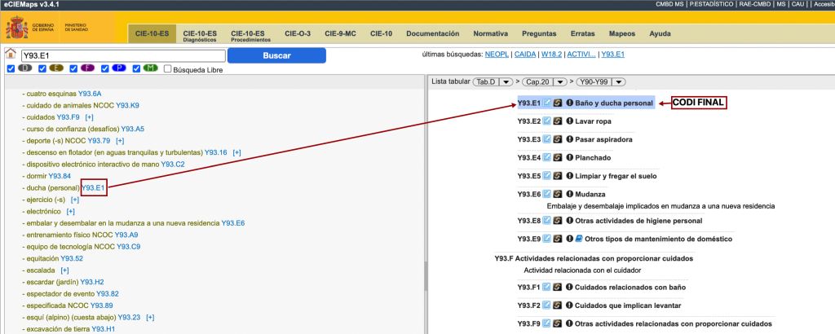Open the note edit icon for Y93.E5
The image size is (835, 334).
(547, 175)
